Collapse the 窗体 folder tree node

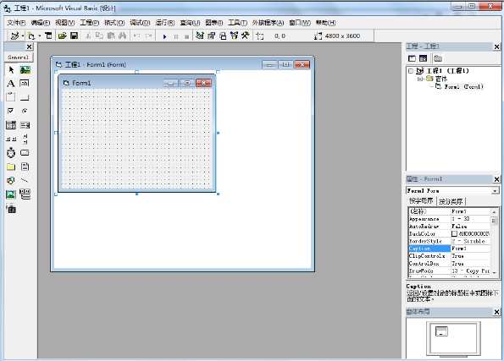[x=420, y=79]
